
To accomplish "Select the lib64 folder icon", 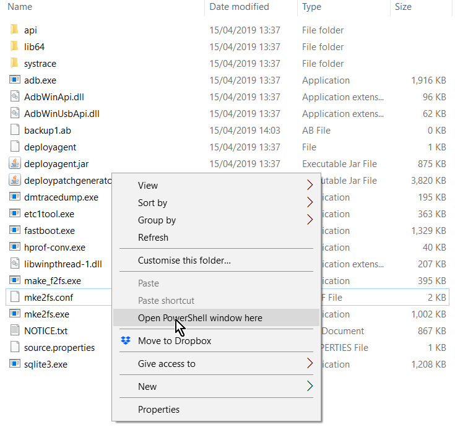I will coord(15,46).
